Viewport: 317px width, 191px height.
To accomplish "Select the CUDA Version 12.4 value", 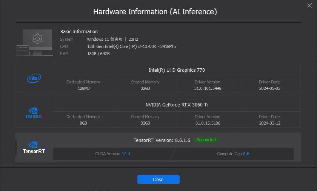I will 126,154.
